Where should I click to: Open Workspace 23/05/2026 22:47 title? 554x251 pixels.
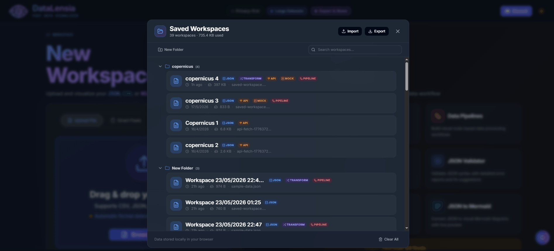(223, 225)
